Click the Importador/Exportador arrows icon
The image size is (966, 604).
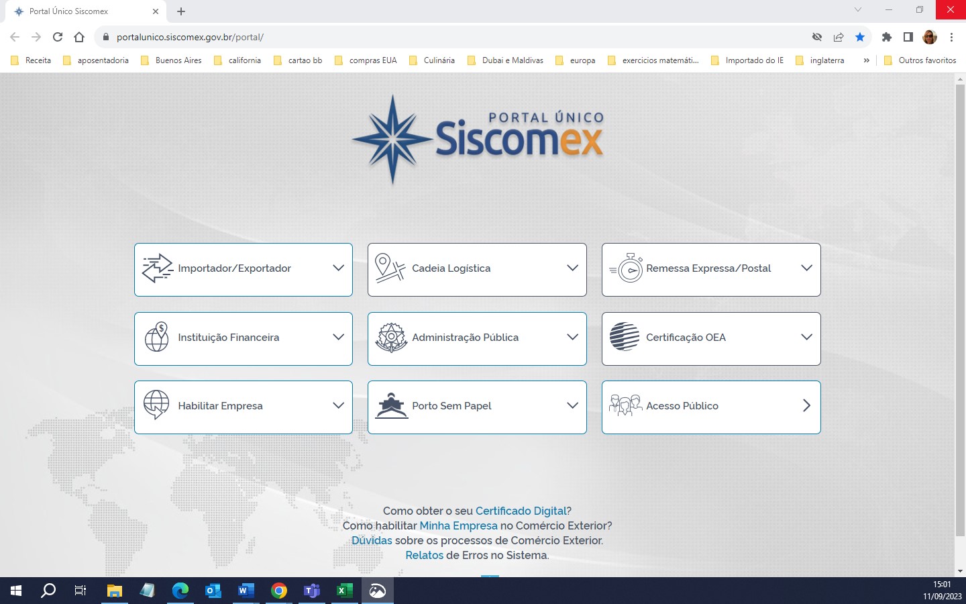coord(157,268)
